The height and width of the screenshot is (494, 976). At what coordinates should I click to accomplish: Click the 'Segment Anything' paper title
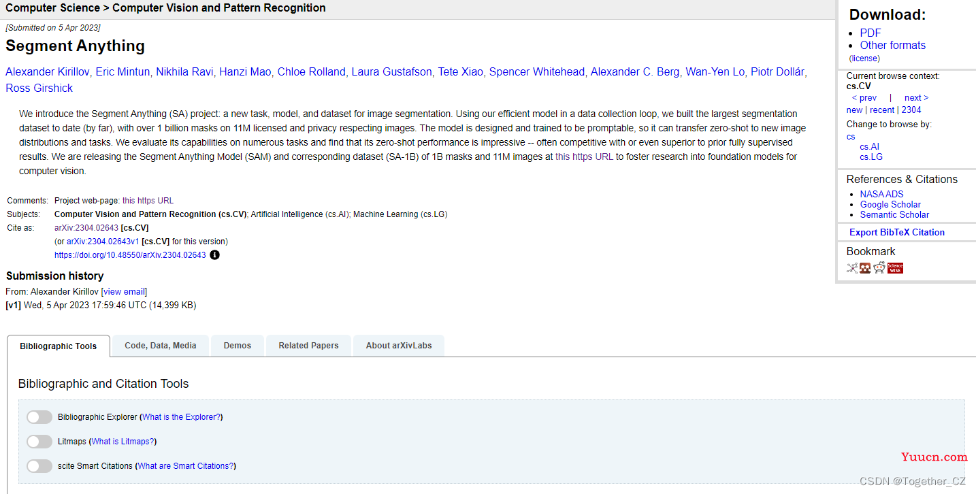coord(75,46)
